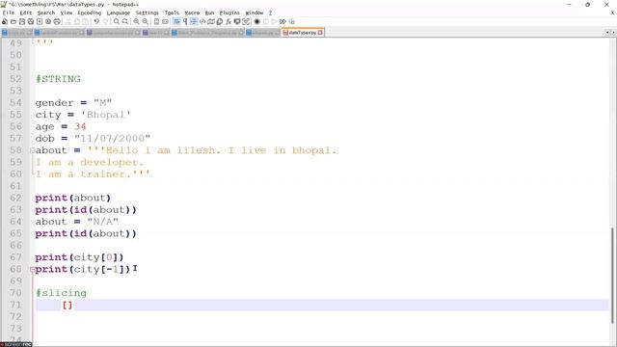Open the File menu
617x347 pixels.
pyautogui.click(x=9, y=13)
